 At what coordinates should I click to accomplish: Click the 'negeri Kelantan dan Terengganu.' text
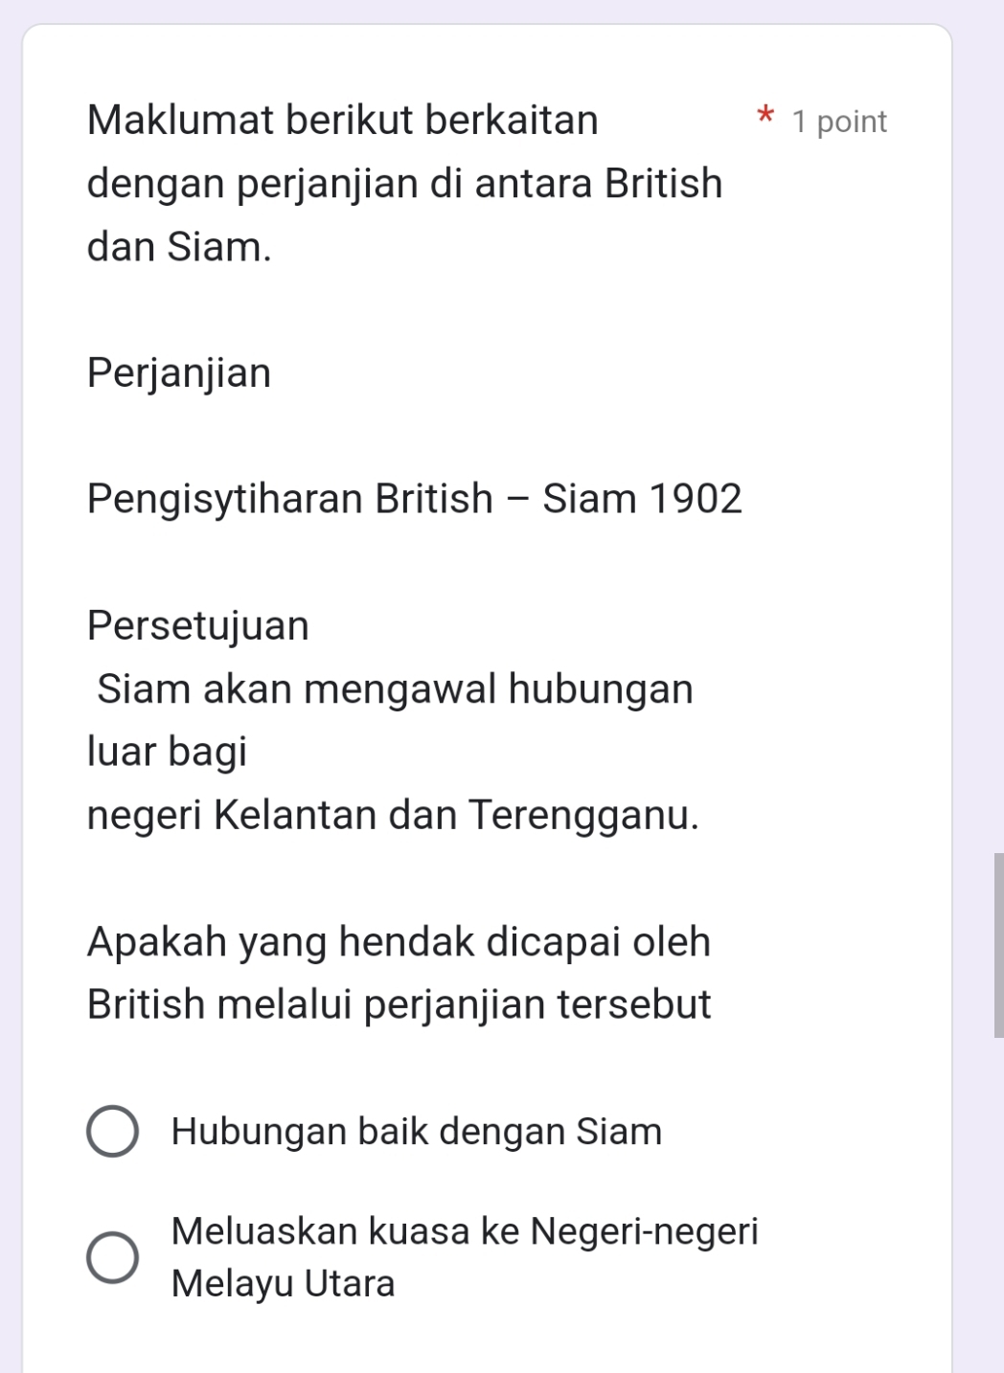393,815
